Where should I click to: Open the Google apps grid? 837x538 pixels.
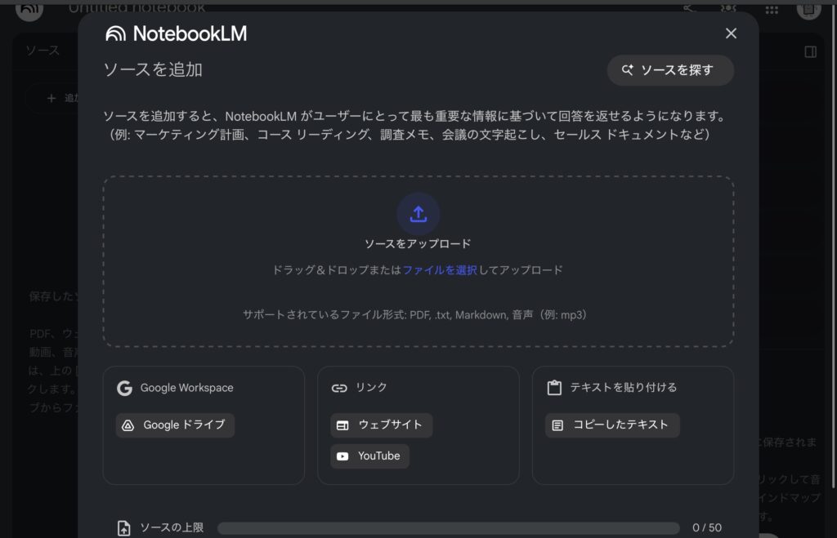(772, 9)
